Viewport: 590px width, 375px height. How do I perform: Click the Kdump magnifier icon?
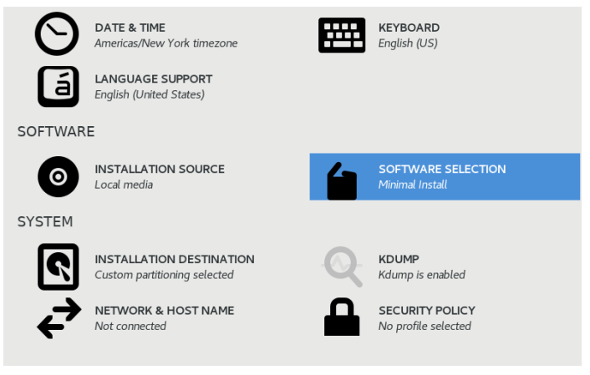(343, 266)
